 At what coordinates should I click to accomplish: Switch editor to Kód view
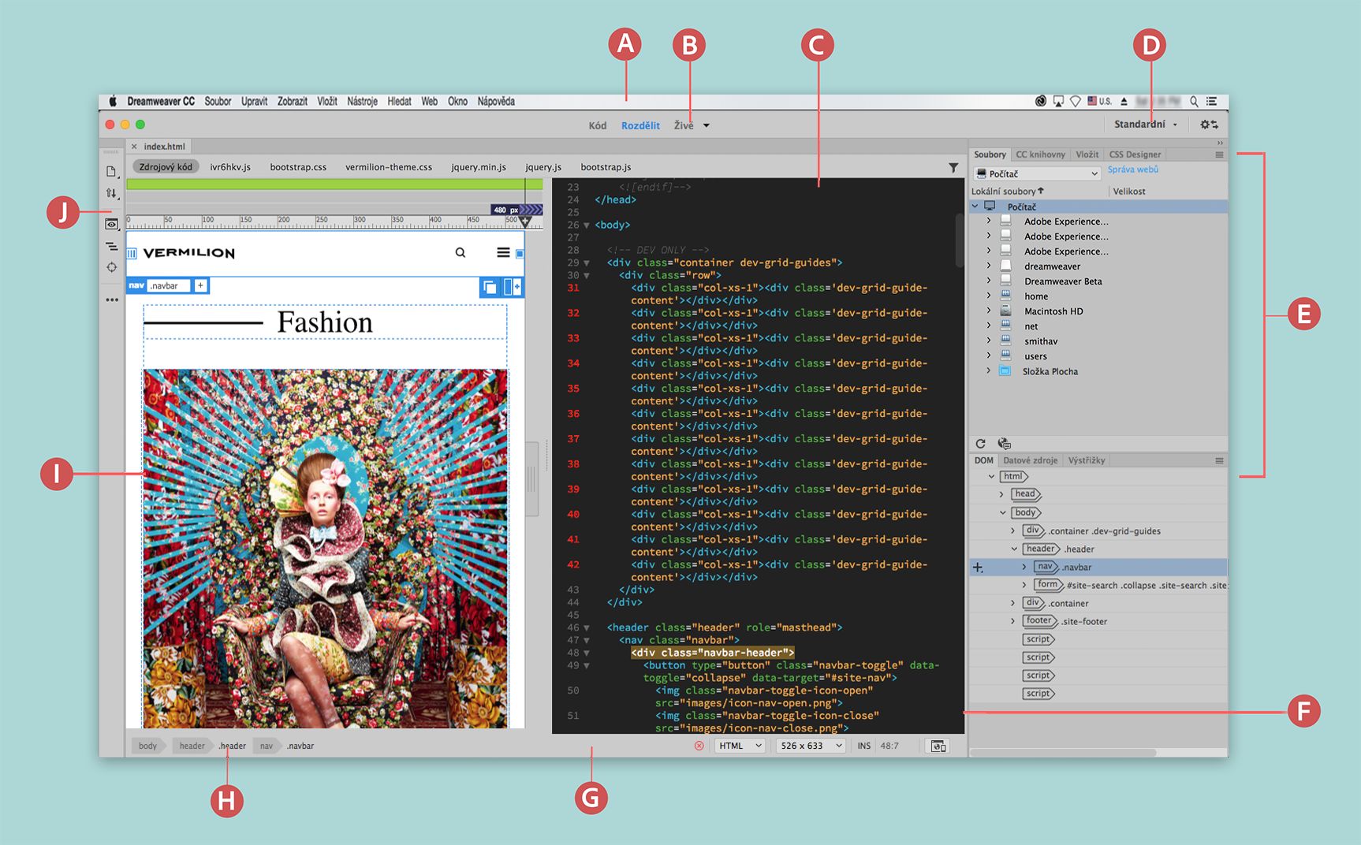point(597,125)
